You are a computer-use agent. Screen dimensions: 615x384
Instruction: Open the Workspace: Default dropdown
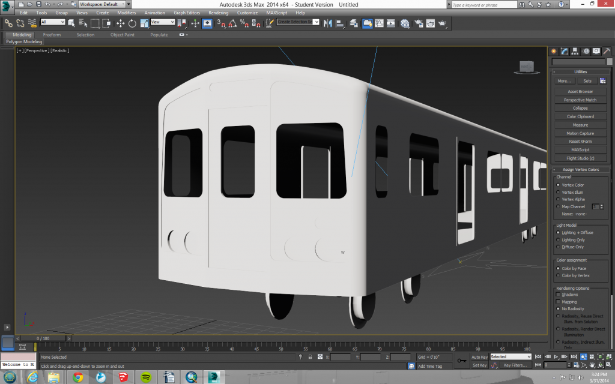click(x=102, y=4)
